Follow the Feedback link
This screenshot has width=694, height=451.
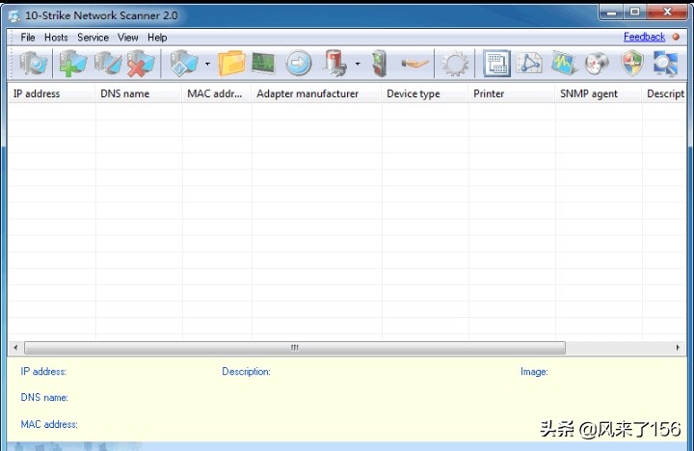click(644, 37)
